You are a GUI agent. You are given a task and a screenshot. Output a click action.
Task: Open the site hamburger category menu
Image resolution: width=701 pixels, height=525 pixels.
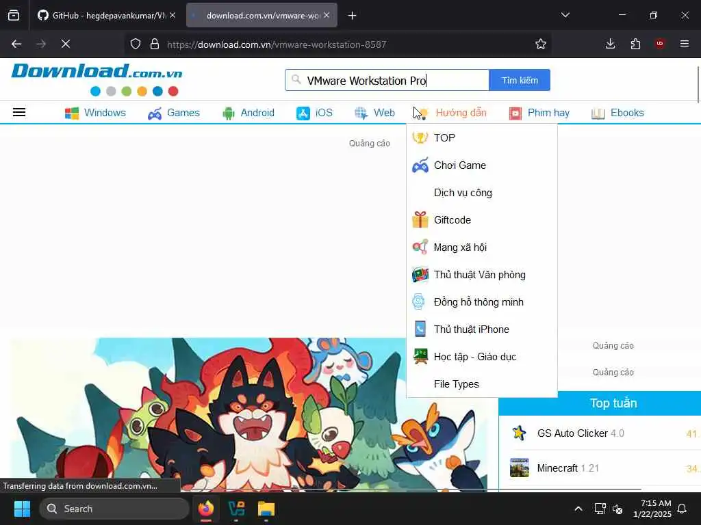click(18, 112)
